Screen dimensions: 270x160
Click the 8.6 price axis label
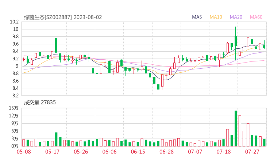15,81
